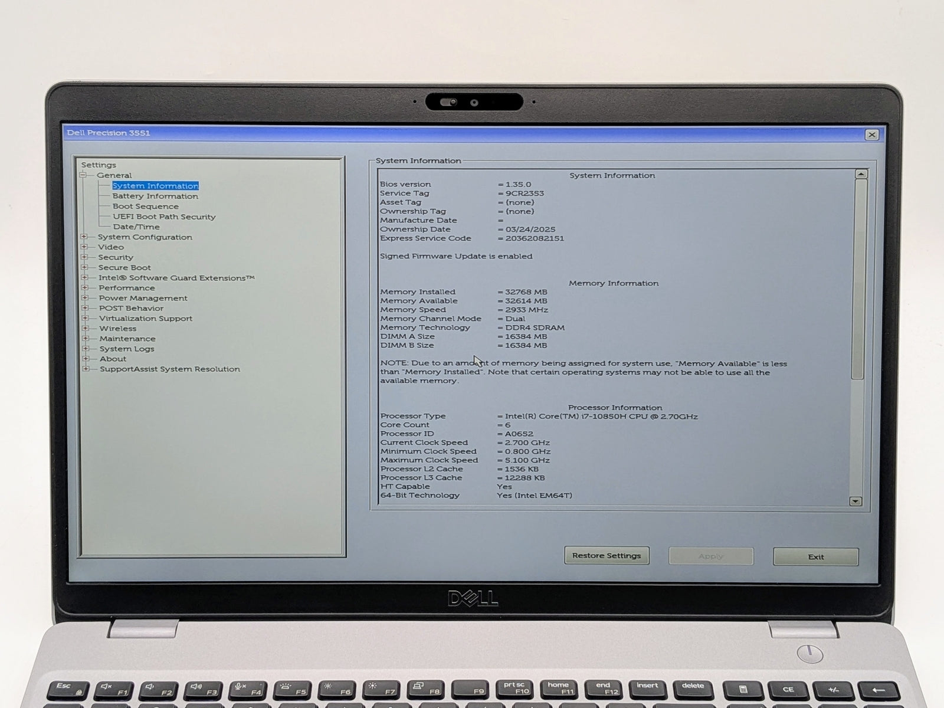This screenshot has height=708, width=944.
Task: Click Processor L2 Cache 1536 KB
Action: pyautogui.click(x=522, y=469)
